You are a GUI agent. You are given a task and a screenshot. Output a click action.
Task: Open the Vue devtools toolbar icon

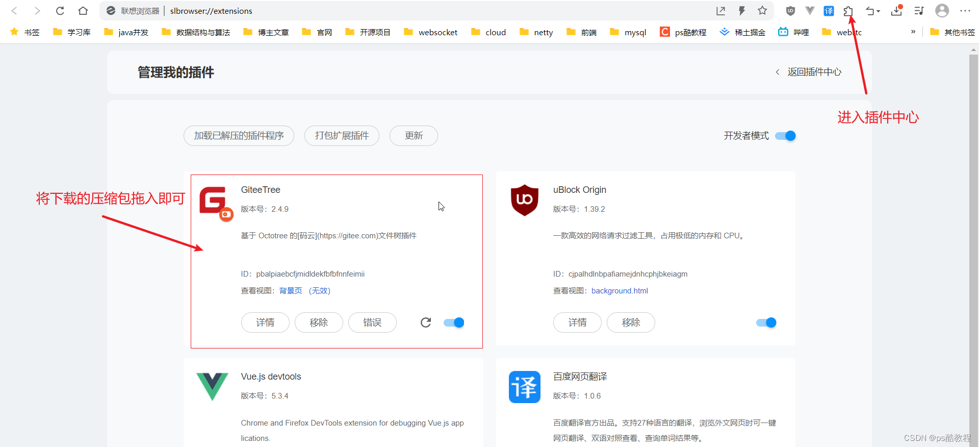click(810, 11)
